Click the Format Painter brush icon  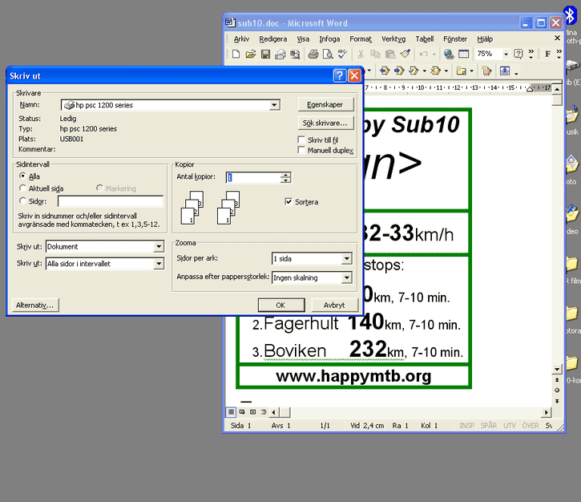point(405,54)
